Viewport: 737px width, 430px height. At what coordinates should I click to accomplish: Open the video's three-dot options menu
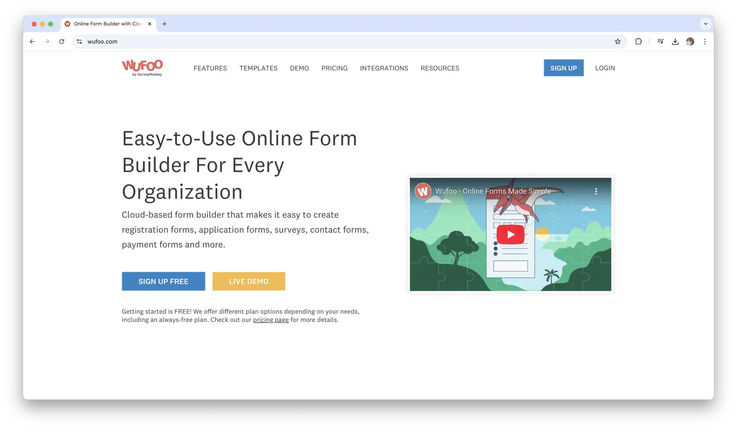click(596, 191)
